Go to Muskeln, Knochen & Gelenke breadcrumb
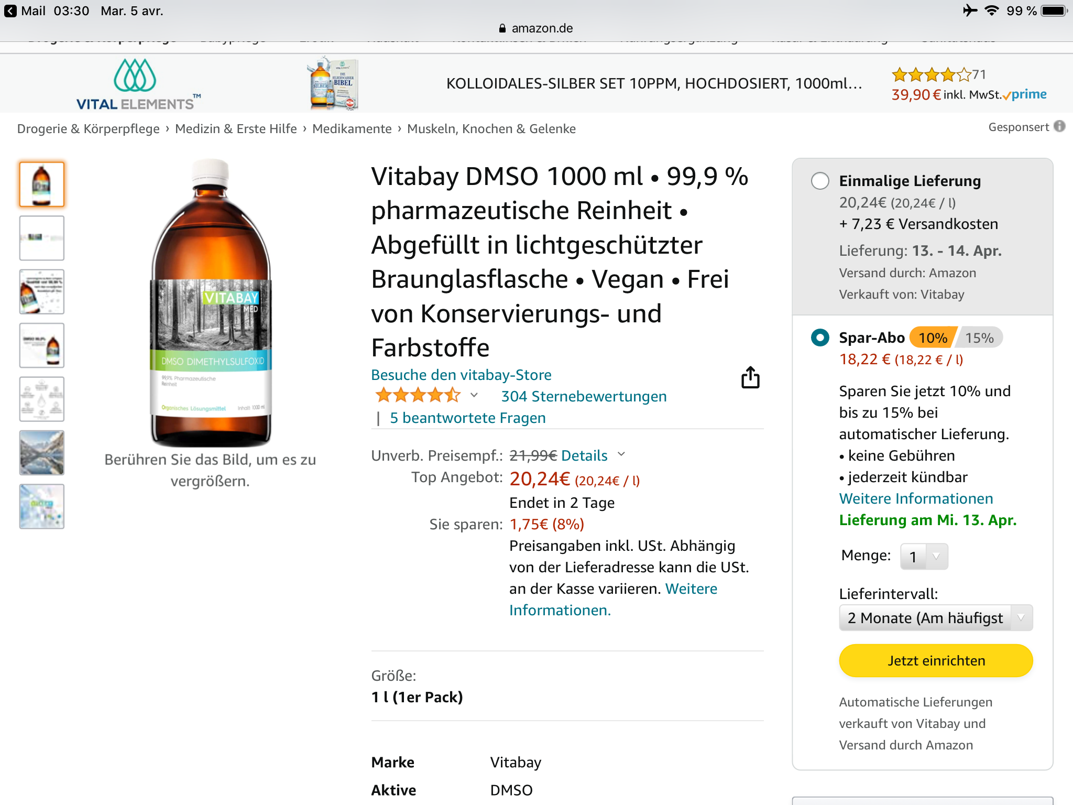This screenshot has height=805, width=1073. click(x=491, y=129)
